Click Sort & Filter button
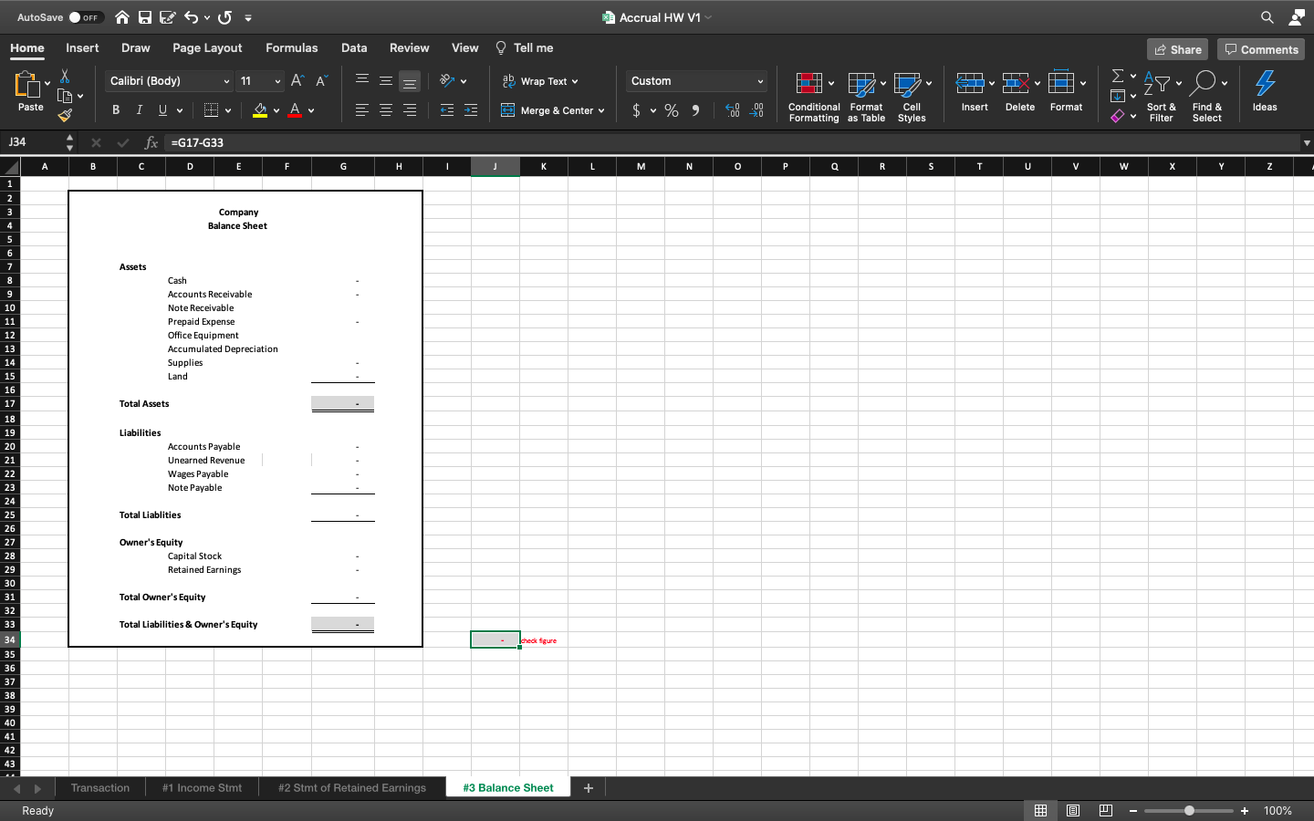Image resolution: width=1314 pixels, height=821 pixels. click(x=1161, y=97)
